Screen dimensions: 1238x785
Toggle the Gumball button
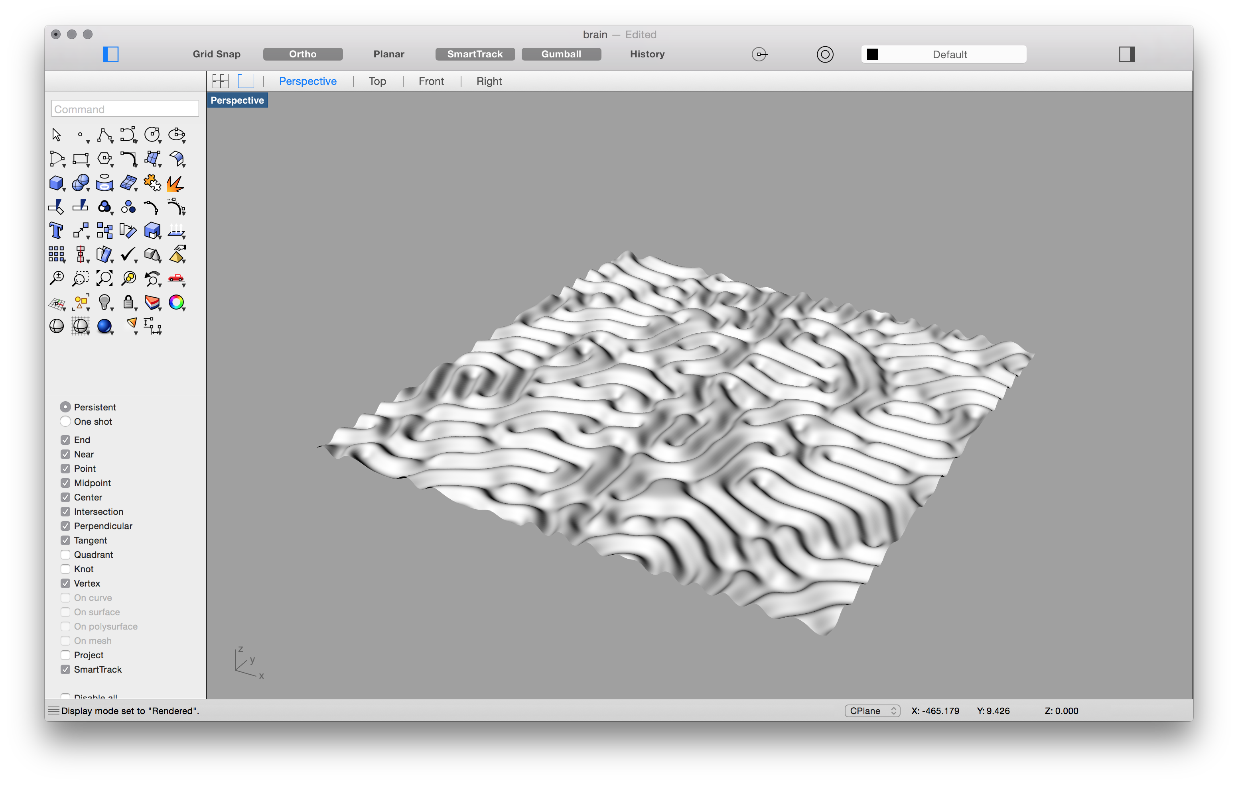pyautogui.click(x=561, y=54)
